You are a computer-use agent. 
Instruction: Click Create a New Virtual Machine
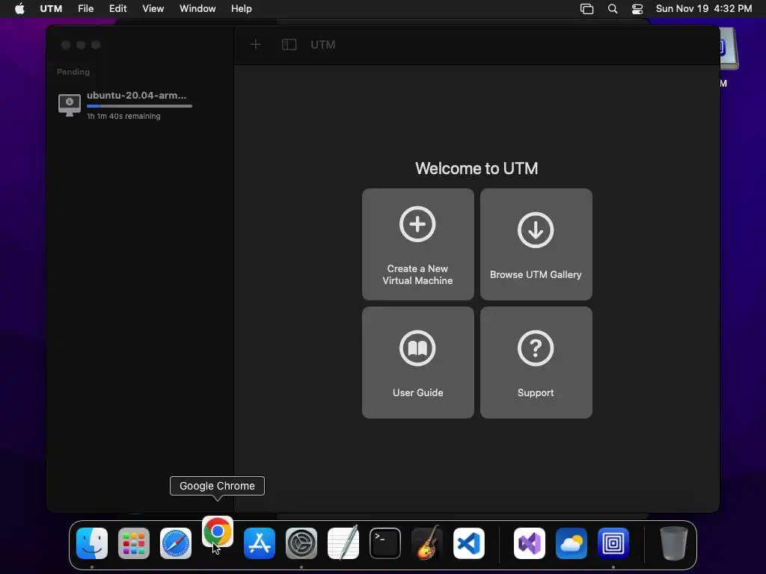click(417, 244)
